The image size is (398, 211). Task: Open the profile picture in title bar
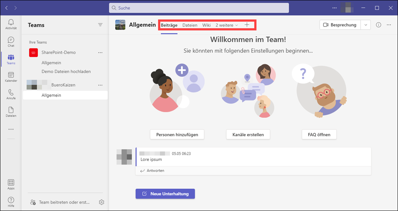pyautogui.click(x=347, y=8)
